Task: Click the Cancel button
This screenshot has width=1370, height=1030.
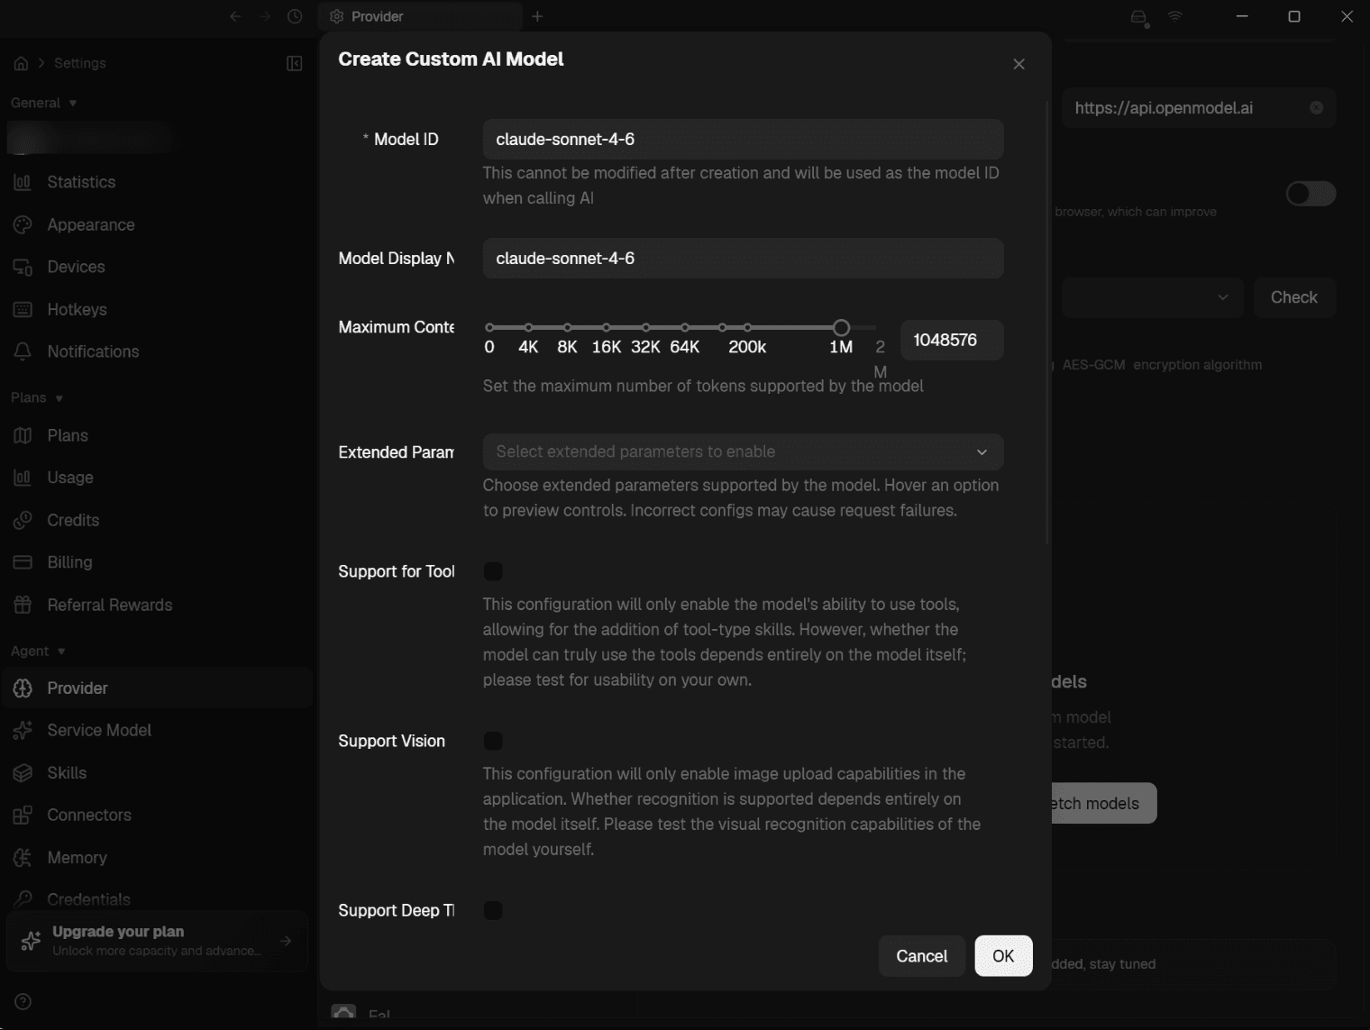Action: [921, 956]
